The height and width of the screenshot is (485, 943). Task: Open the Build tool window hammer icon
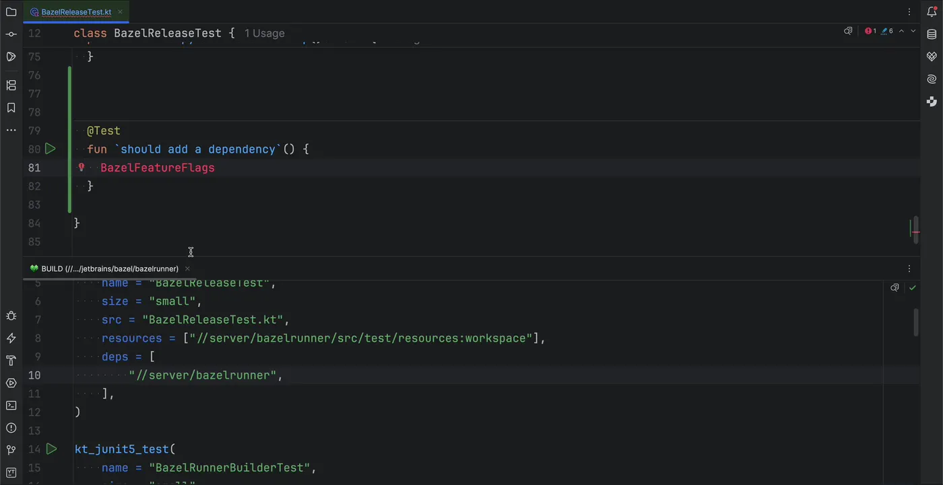click(11, 361)
